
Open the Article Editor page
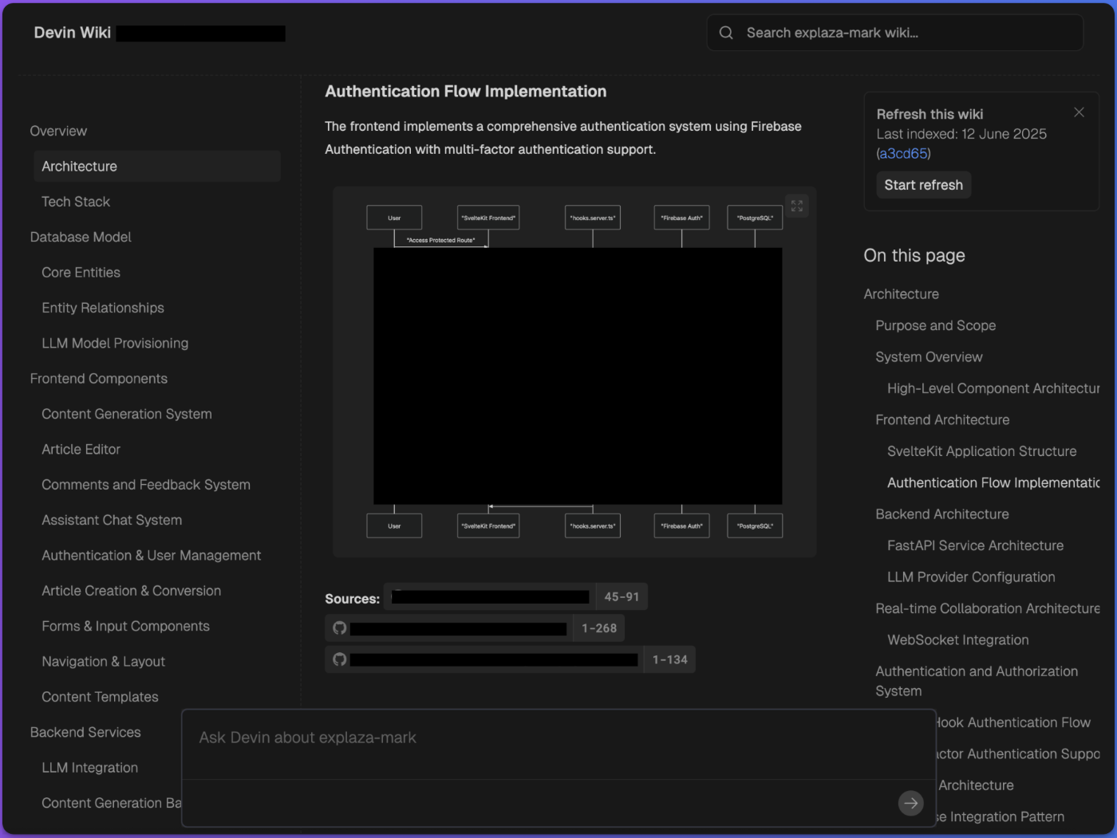click(81, 450)
